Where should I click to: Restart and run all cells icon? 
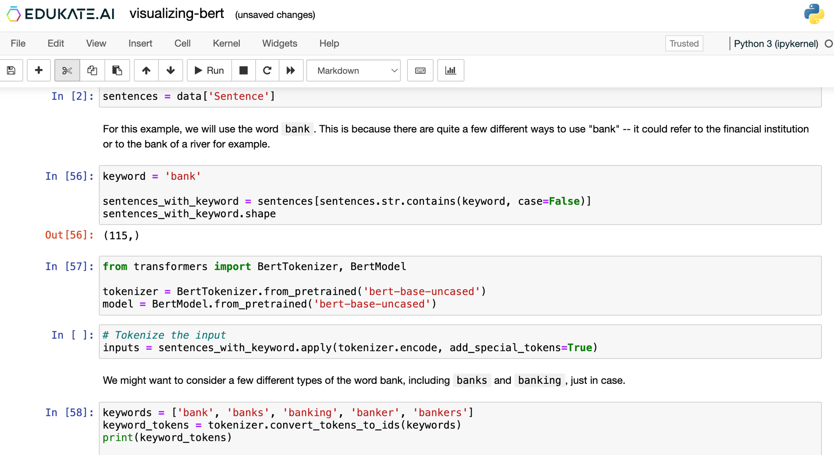click(291, 70)
